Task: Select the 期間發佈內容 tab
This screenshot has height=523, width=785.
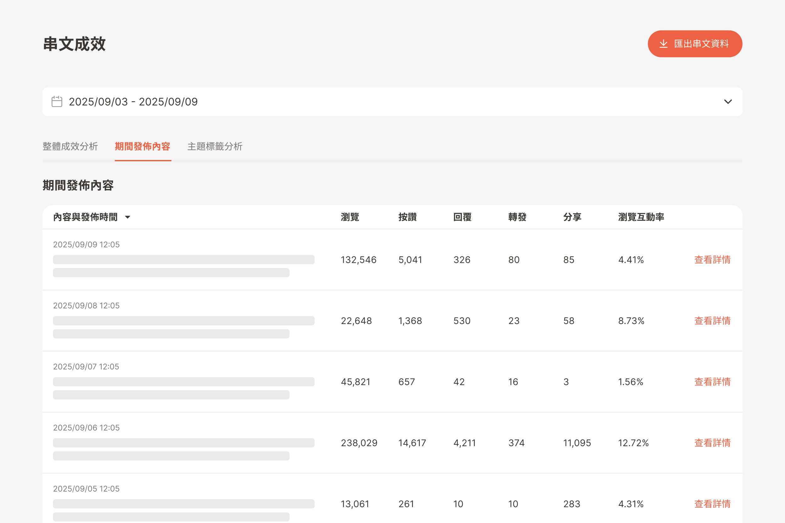Action: 142,146
